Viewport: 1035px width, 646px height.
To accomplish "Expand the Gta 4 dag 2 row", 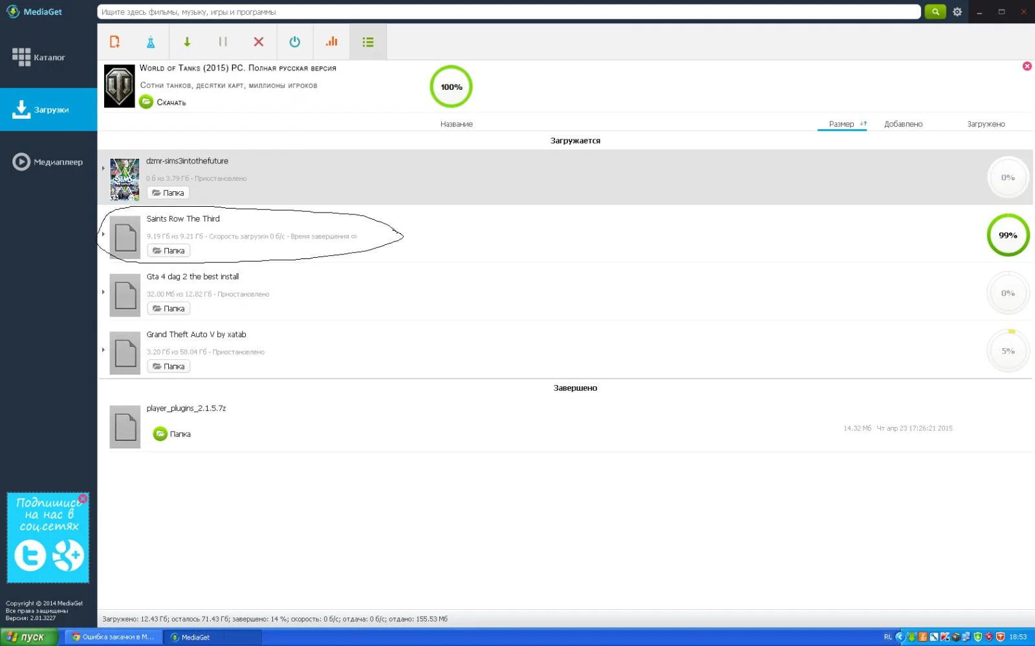I will tap(103, 292).
